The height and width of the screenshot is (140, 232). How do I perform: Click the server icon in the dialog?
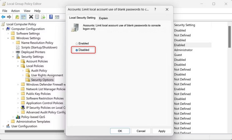click(x=75, y=28)
